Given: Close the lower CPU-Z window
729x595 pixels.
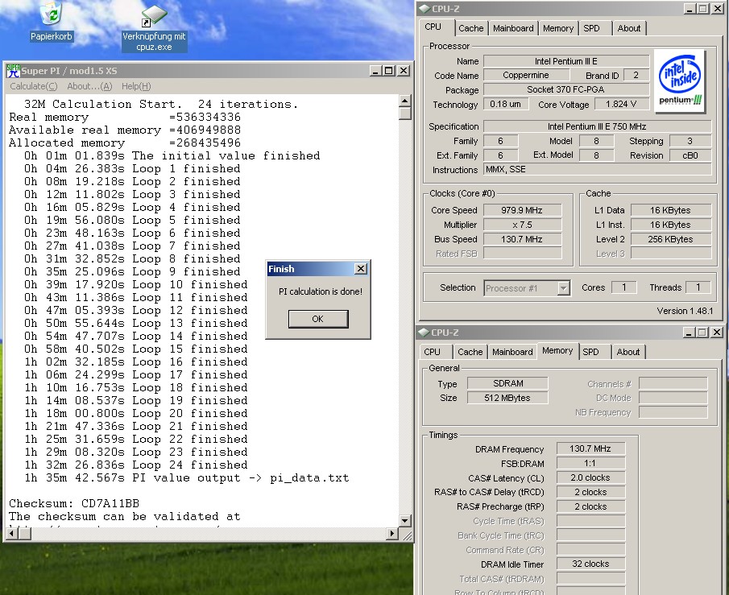Looking at the screenshot, I should 717,333.
